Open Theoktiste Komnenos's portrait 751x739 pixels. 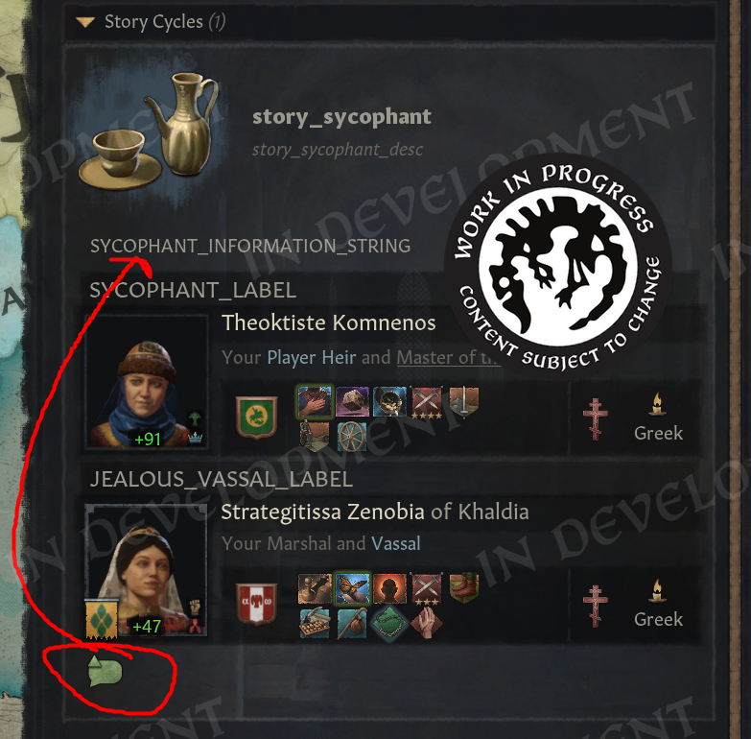(x=147, y=381)
